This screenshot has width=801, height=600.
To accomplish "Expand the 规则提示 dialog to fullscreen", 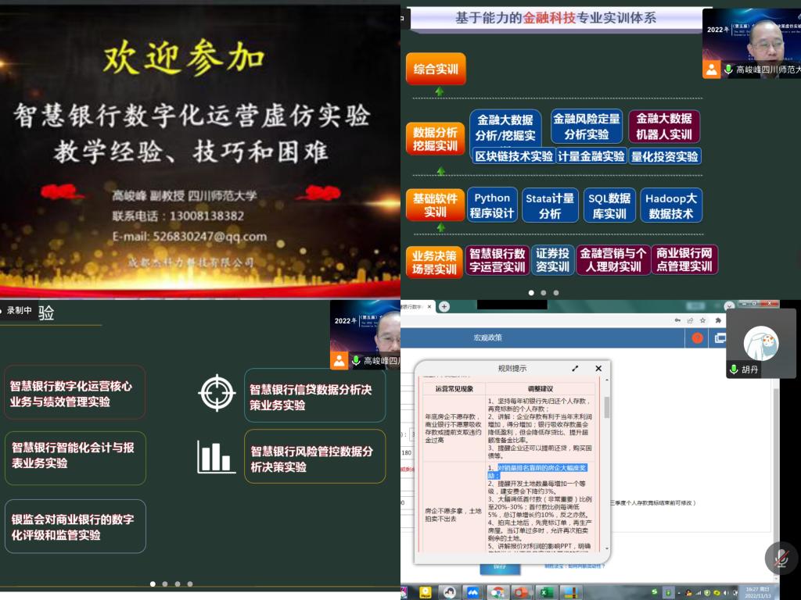I will [575, 369].
